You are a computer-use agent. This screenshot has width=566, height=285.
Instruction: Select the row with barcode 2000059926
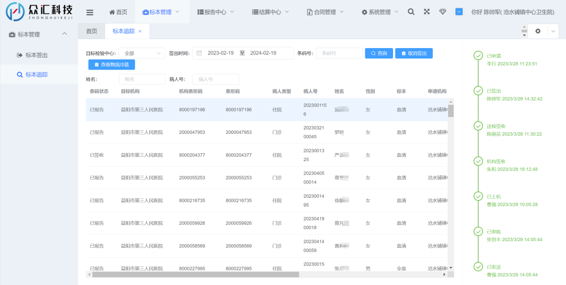coord(267,223)
